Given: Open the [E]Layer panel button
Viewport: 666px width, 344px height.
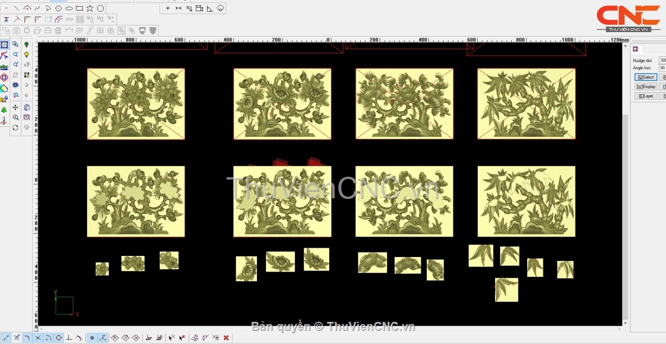Looking at the screenshot, I should click(x=645, y=96).
